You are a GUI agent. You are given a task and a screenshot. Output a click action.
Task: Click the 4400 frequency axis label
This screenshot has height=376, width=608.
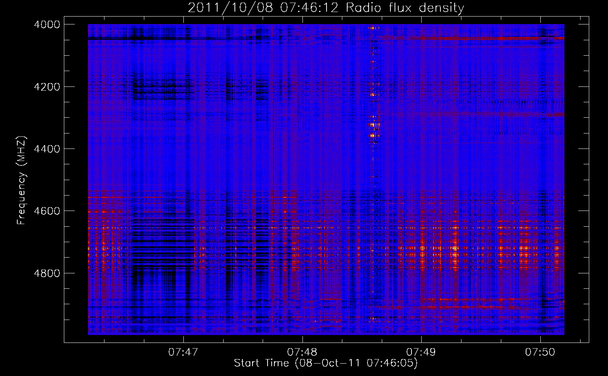[x=47, y=149]
